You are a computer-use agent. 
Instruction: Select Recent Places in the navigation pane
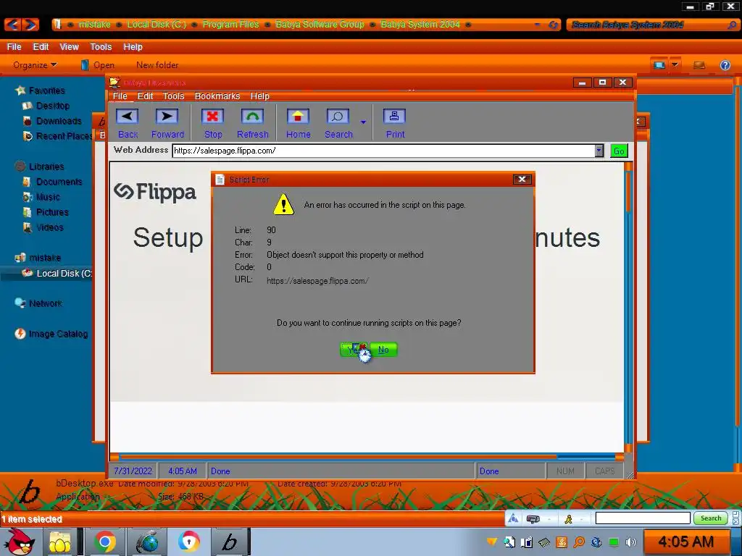pos(58,136)
